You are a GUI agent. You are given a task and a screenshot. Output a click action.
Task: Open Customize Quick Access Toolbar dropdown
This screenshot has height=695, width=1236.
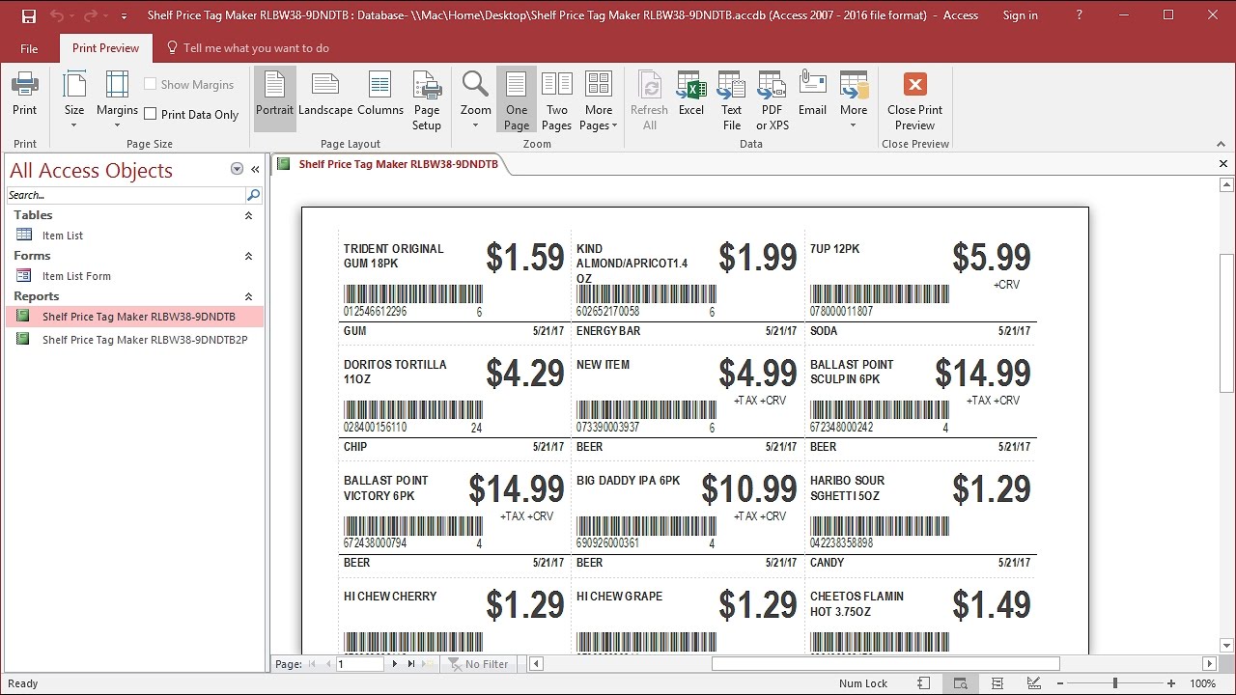(x=124, y=16)
